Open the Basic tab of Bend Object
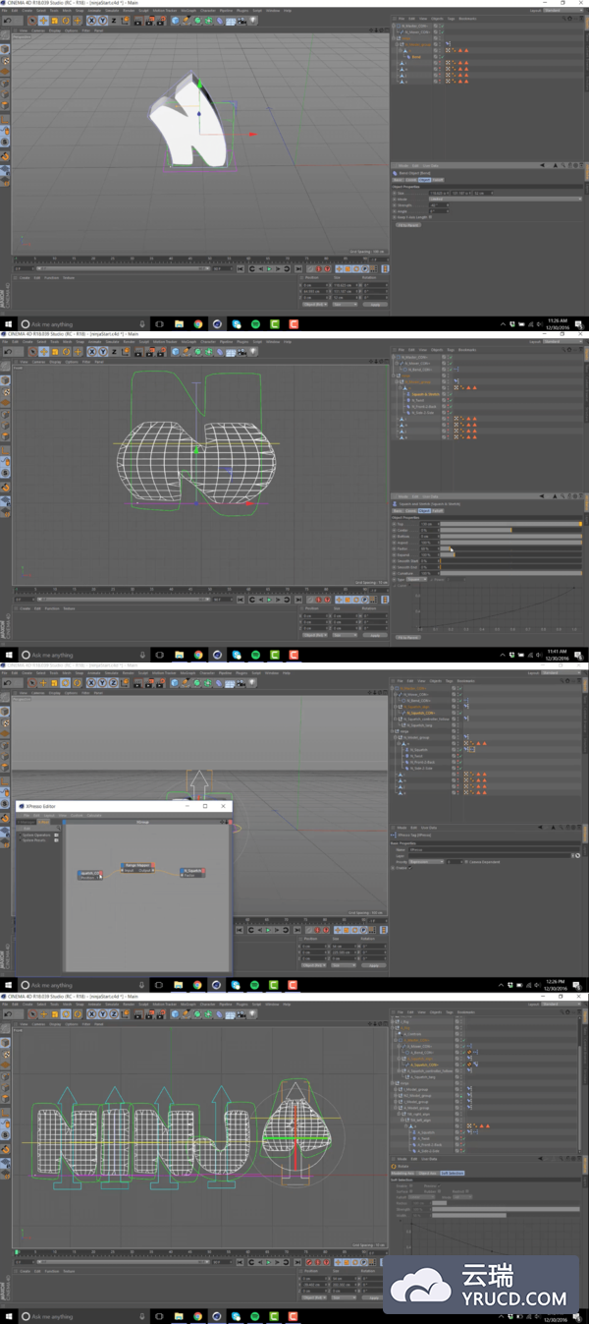Screen dimensions: 589x1324 [x=398, y=180]
